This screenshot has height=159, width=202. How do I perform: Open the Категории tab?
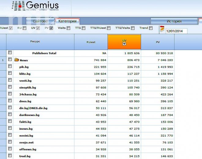tap(67, 21)
